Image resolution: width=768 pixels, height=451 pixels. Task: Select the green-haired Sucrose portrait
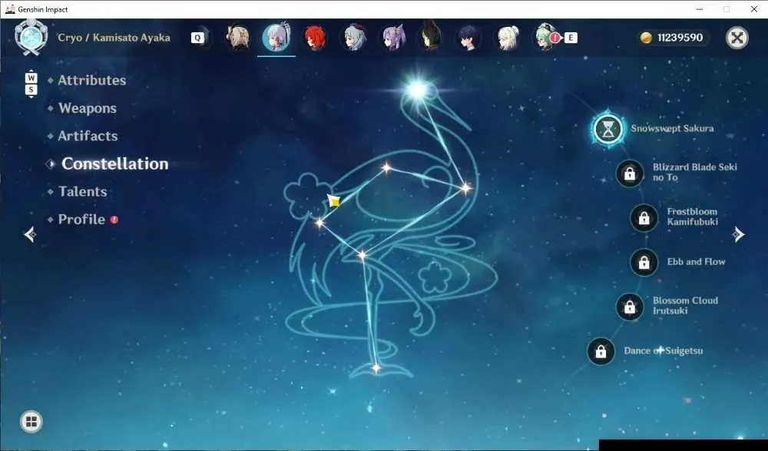point(545,37)
